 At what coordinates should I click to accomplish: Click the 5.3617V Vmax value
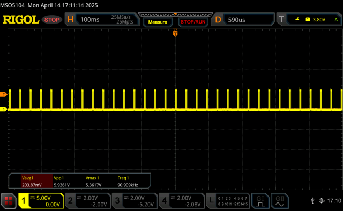[x=93, y=185]
